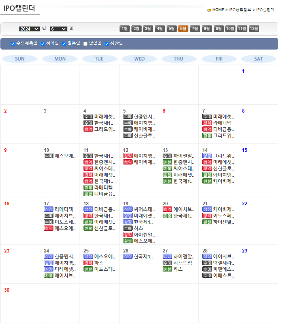Viewport: 281px width, 325px height.
Task: Open 하스 수예 entry on June 19
Action: click(x=139, y=228)
